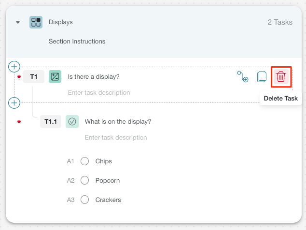Delete task T1 with trash icon
This screenshot has height=230, width=306.
(281, 77)
